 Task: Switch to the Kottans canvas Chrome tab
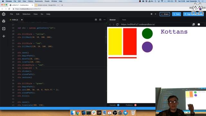pos(47,5)
